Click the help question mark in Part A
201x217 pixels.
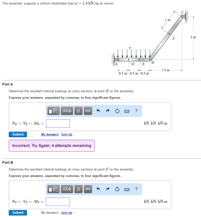pos(136,111)
